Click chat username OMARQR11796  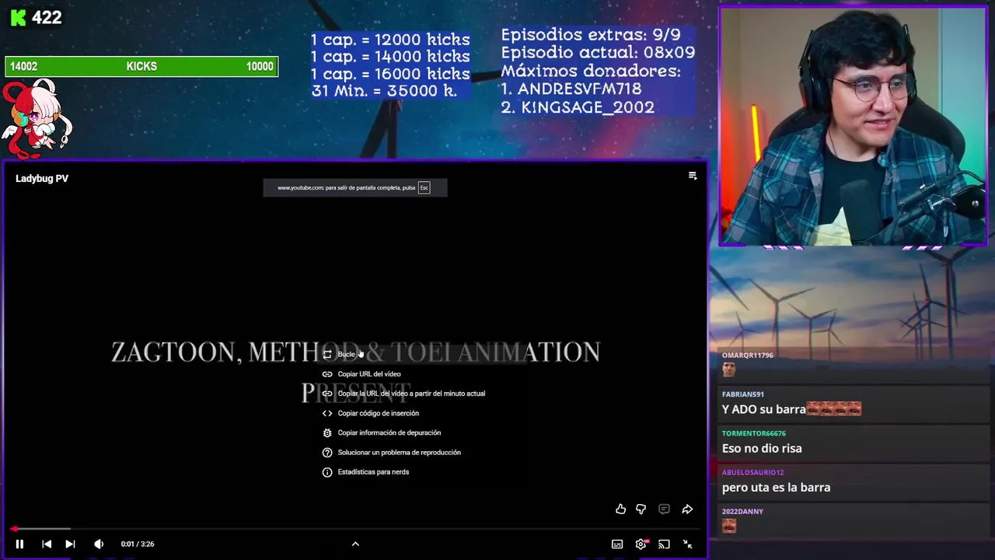(x=748, y=355)
